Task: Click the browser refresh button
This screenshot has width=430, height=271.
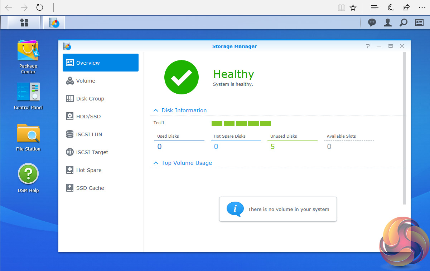Action: tap(40, 8)
